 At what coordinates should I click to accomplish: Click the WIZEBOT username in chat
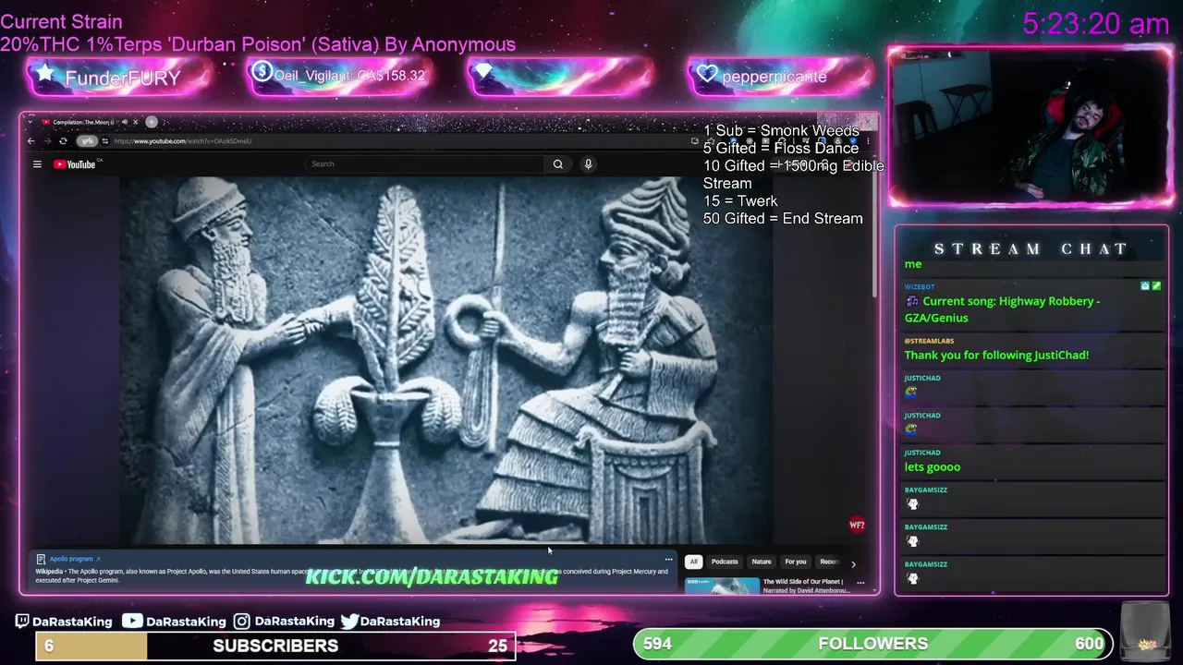920,287
